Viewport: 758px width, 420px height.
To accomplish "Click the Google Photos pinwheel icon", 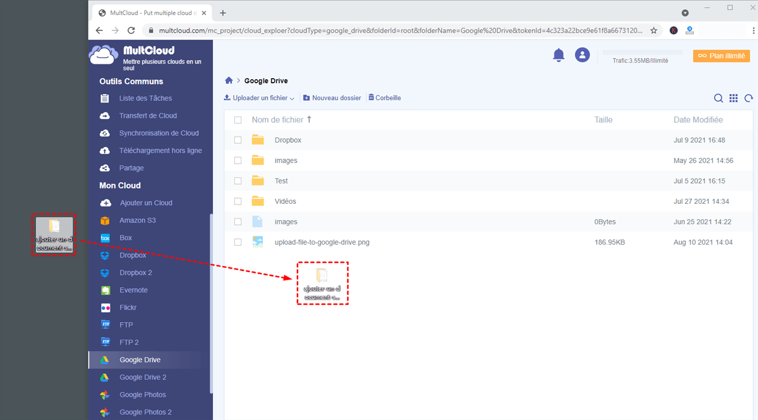I will point(104,395).
